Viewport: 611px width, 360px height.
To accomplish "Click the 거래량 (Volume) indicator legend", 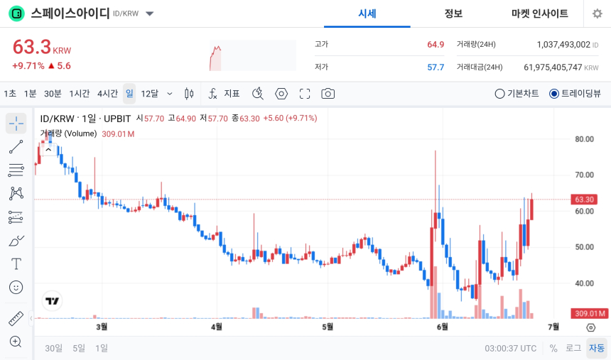I will tap(69, 133).
